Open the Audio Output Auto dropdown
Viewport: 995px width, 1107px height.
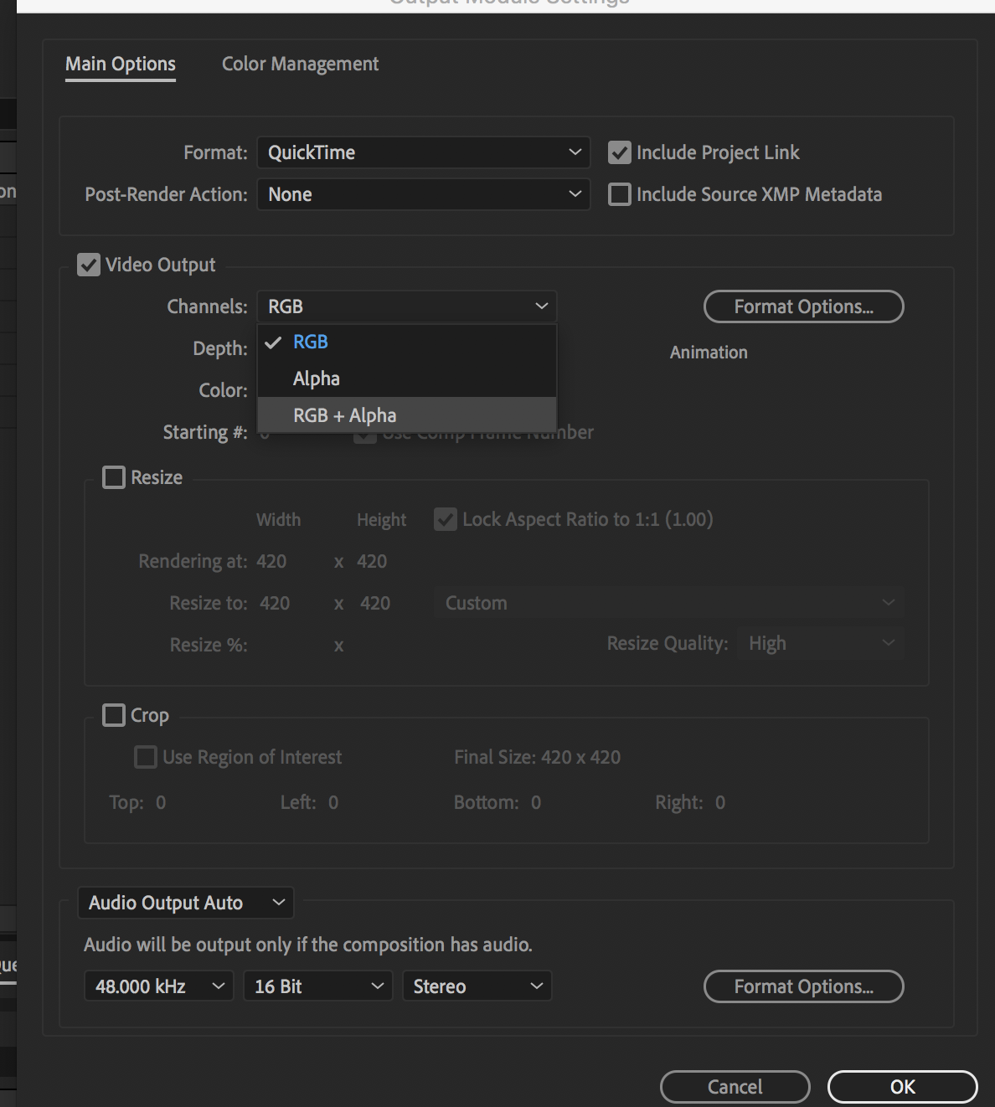point(186,903)
